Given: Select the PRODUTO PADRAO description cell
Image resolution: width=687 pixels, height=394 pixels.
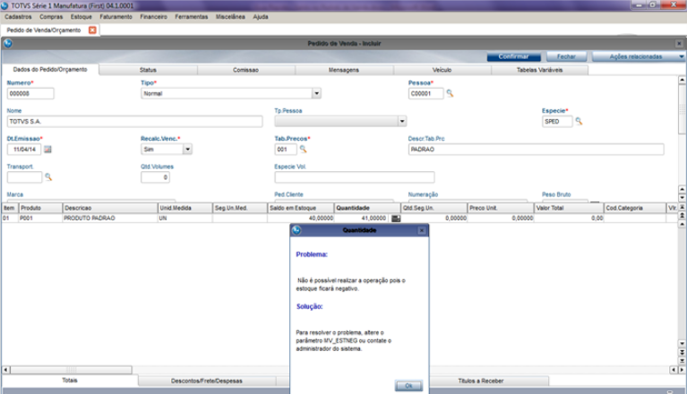Looking at the screenshot, I should (110, 218).
